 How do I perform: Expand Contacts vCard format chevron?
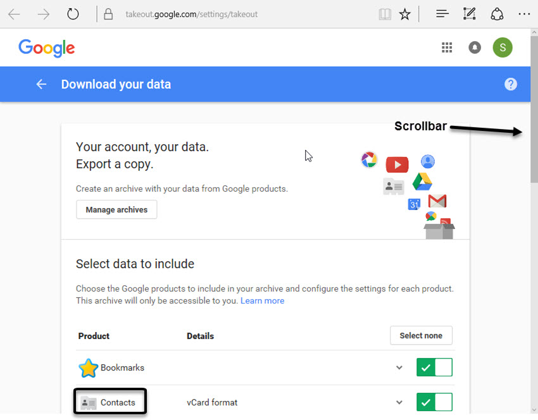[x=399, y=402]
